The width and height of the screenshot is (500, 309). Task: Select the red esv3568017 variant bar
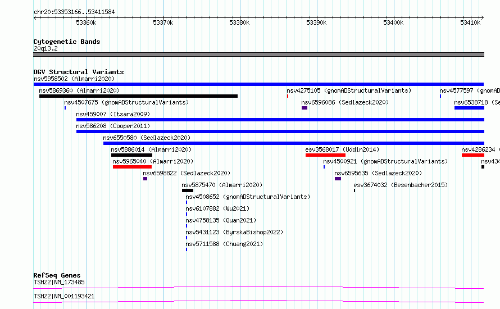point(325,155)
